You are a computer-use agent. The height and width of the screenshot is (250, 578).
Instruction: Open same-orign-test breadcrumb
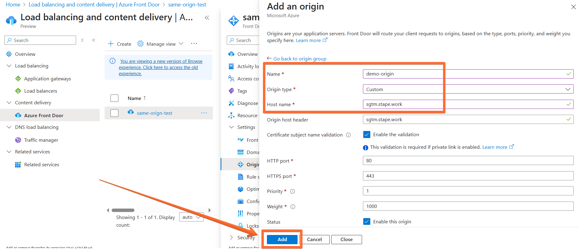pos(187,5)
